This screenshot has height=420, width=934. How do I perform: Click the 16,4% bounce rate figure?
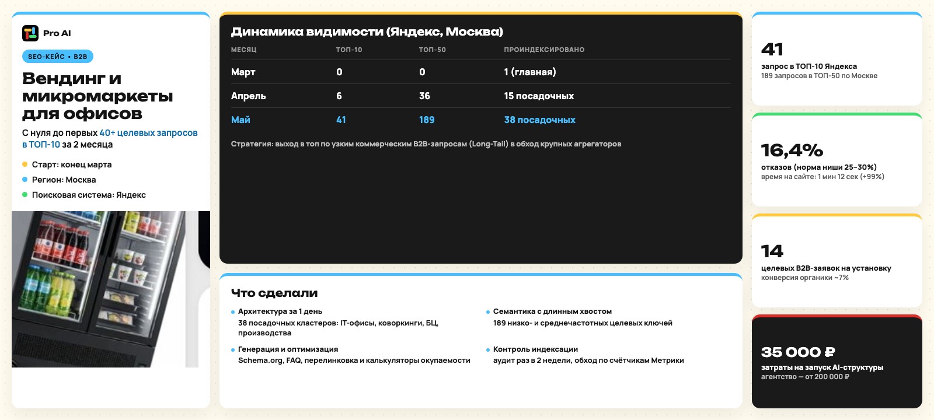click(x=792, y=150)
